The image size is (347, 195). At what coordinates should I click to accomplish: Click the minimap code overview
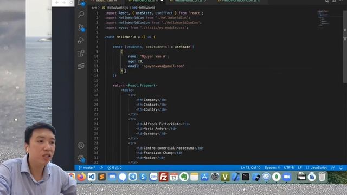[323, 19]
